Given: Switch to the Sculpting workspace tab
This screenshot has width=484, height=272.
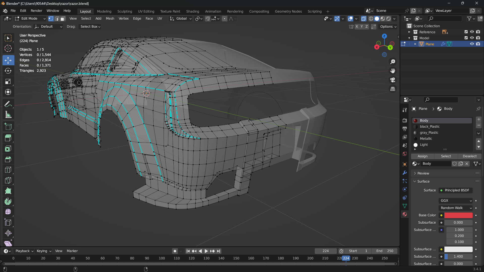Looking at the screenshot, I should pos(125,11).
